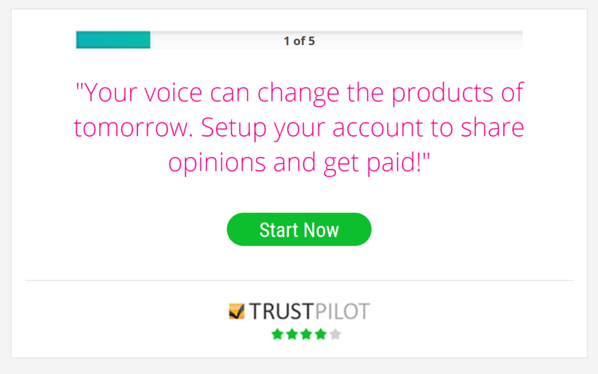Screen dimensions: 598x374
Task: Click the gray fifth rating star
Action: [335, 334]
